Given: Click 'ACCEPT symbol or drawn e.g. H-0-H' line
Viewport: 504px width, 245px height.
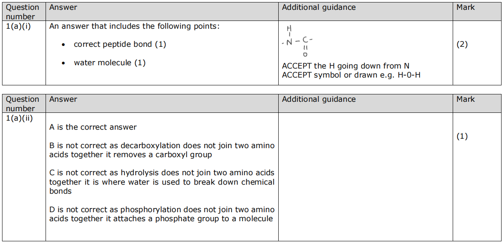Looking at the screenshot, I should point(351,75).
